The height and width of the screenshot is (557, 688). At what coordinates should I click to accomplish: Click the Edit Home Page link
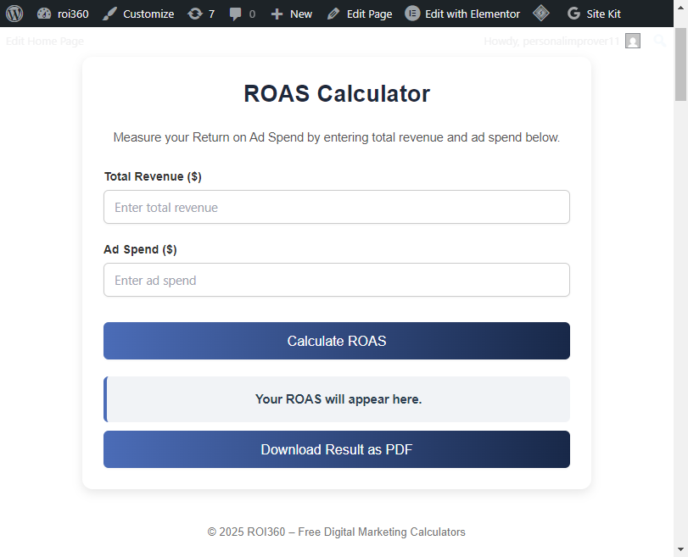pos(45,41)
